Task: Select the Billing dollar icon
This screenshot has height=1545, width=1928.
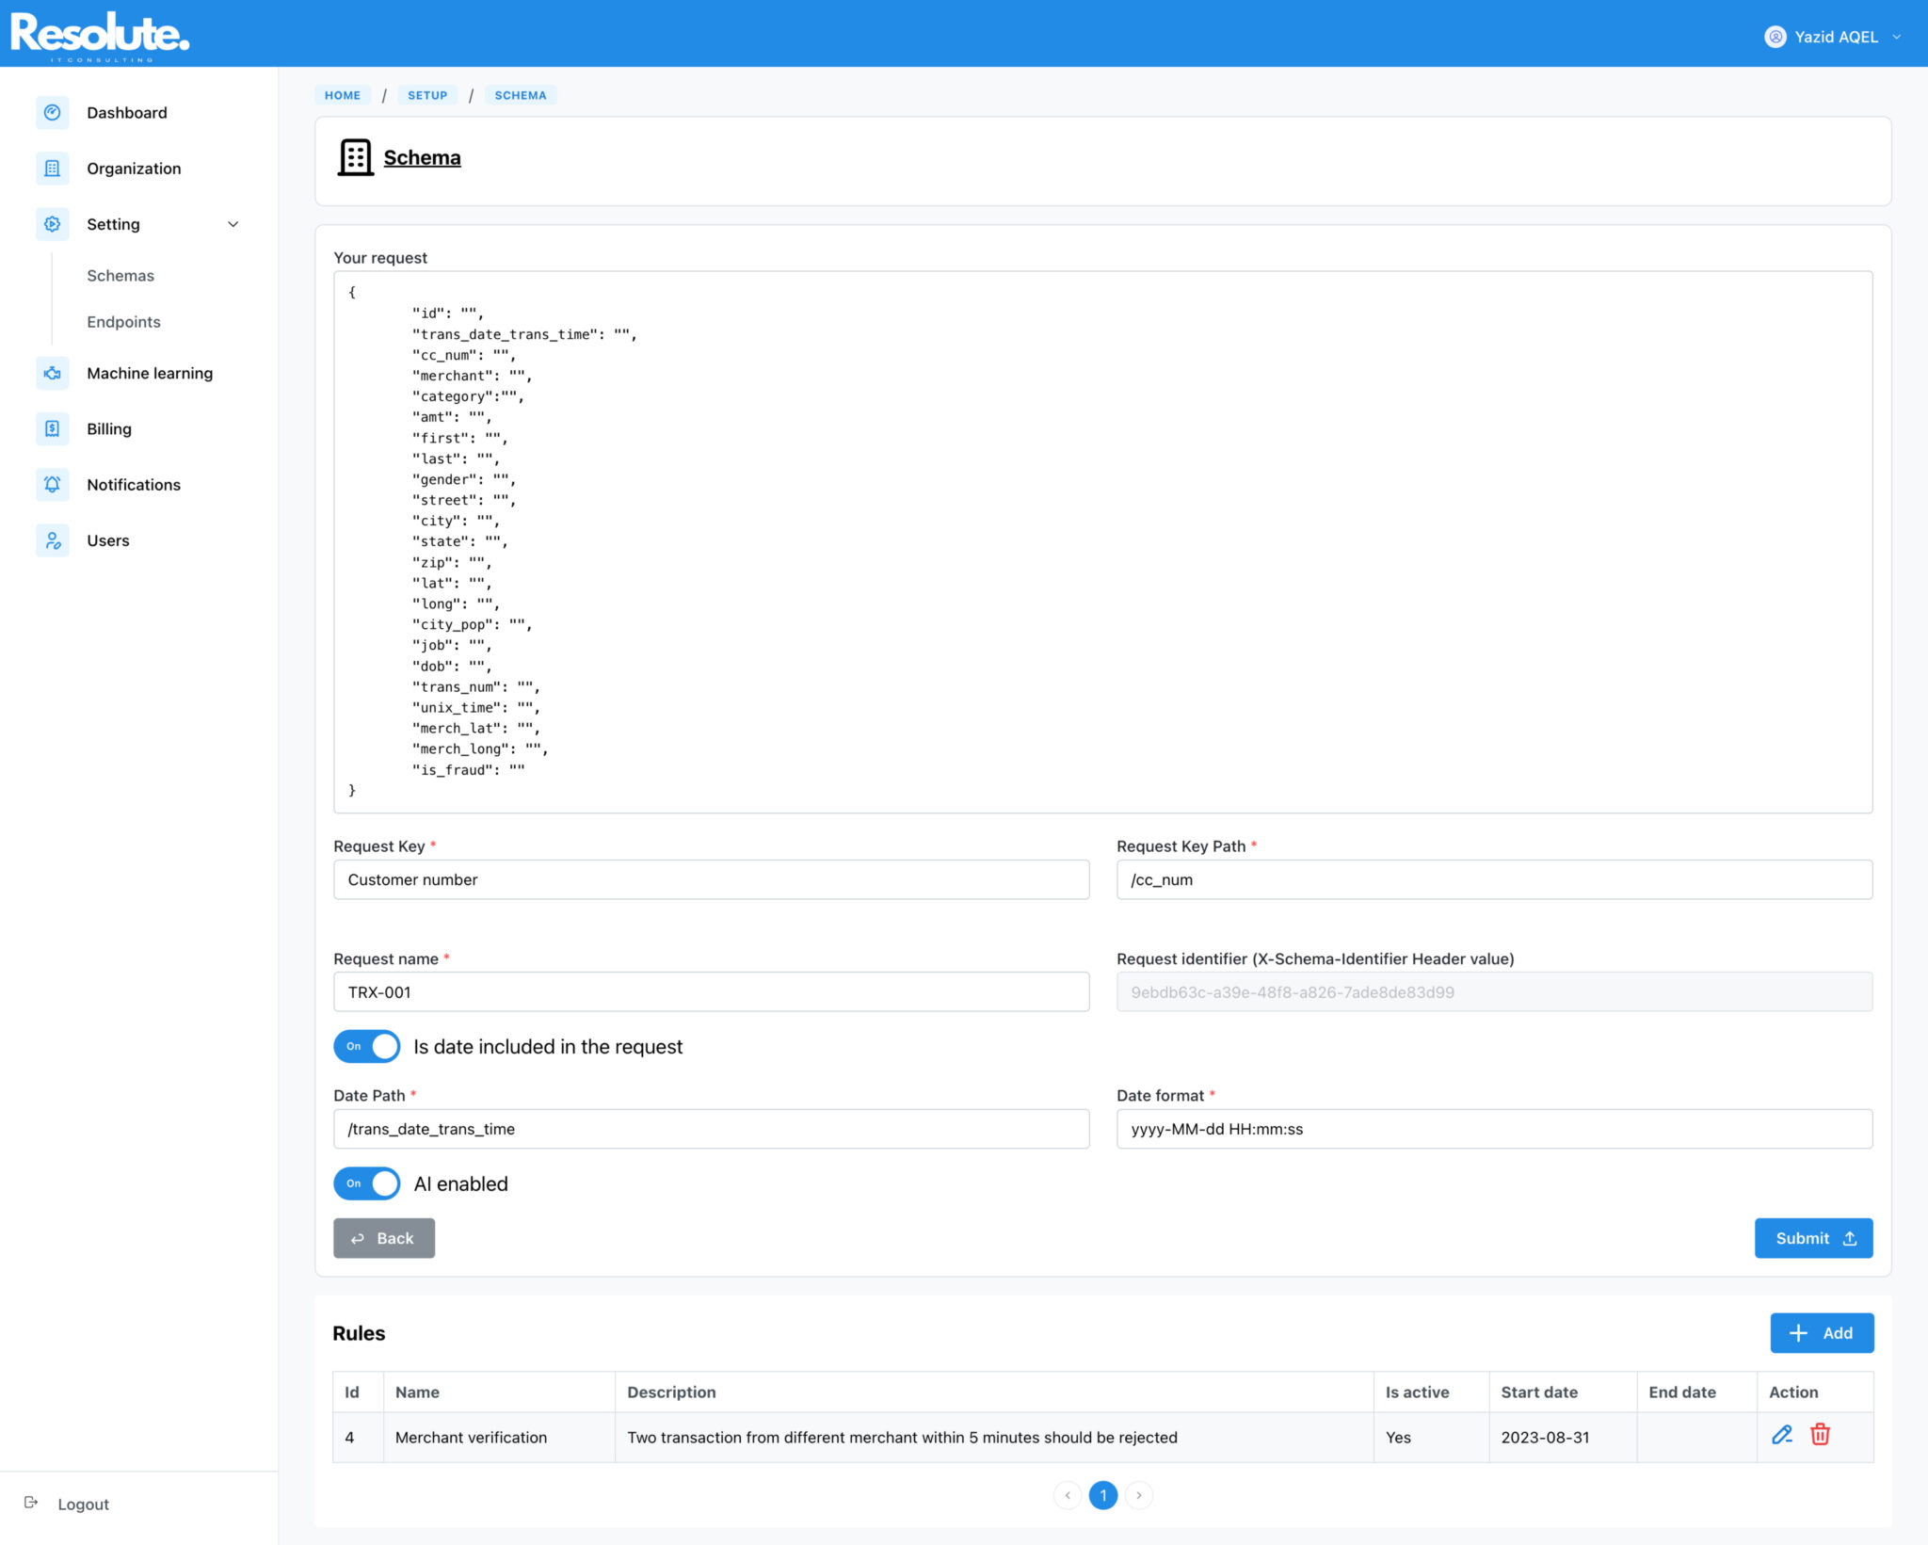Action: [x=53, y=428]
